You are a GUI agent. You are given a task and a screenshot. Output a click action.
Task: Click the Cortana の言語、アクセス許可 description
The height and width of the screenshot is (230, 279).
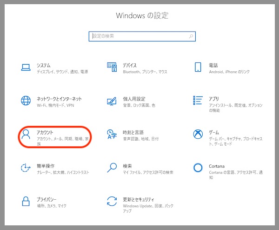(x=236, y=175)
